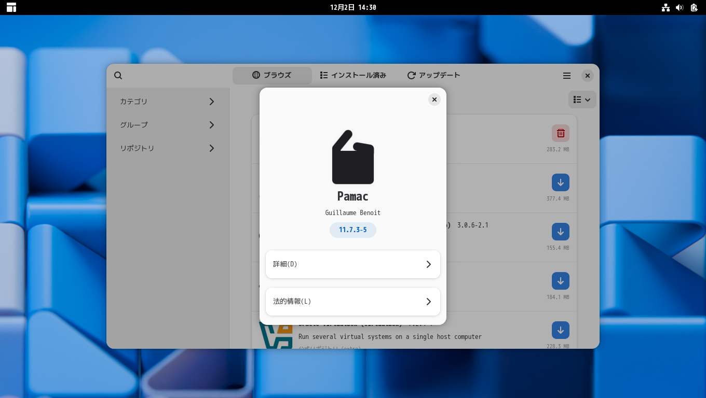
Task: Expand the グループ sidebar entry
Action: click(x=168, y=125)
